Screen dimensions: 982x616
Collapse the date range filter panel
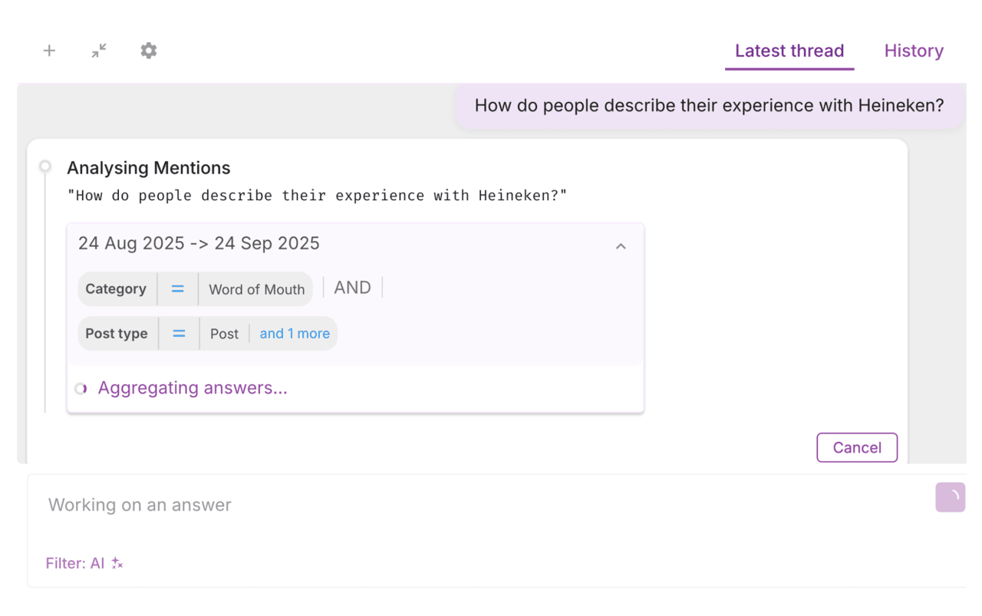[621, 246]
